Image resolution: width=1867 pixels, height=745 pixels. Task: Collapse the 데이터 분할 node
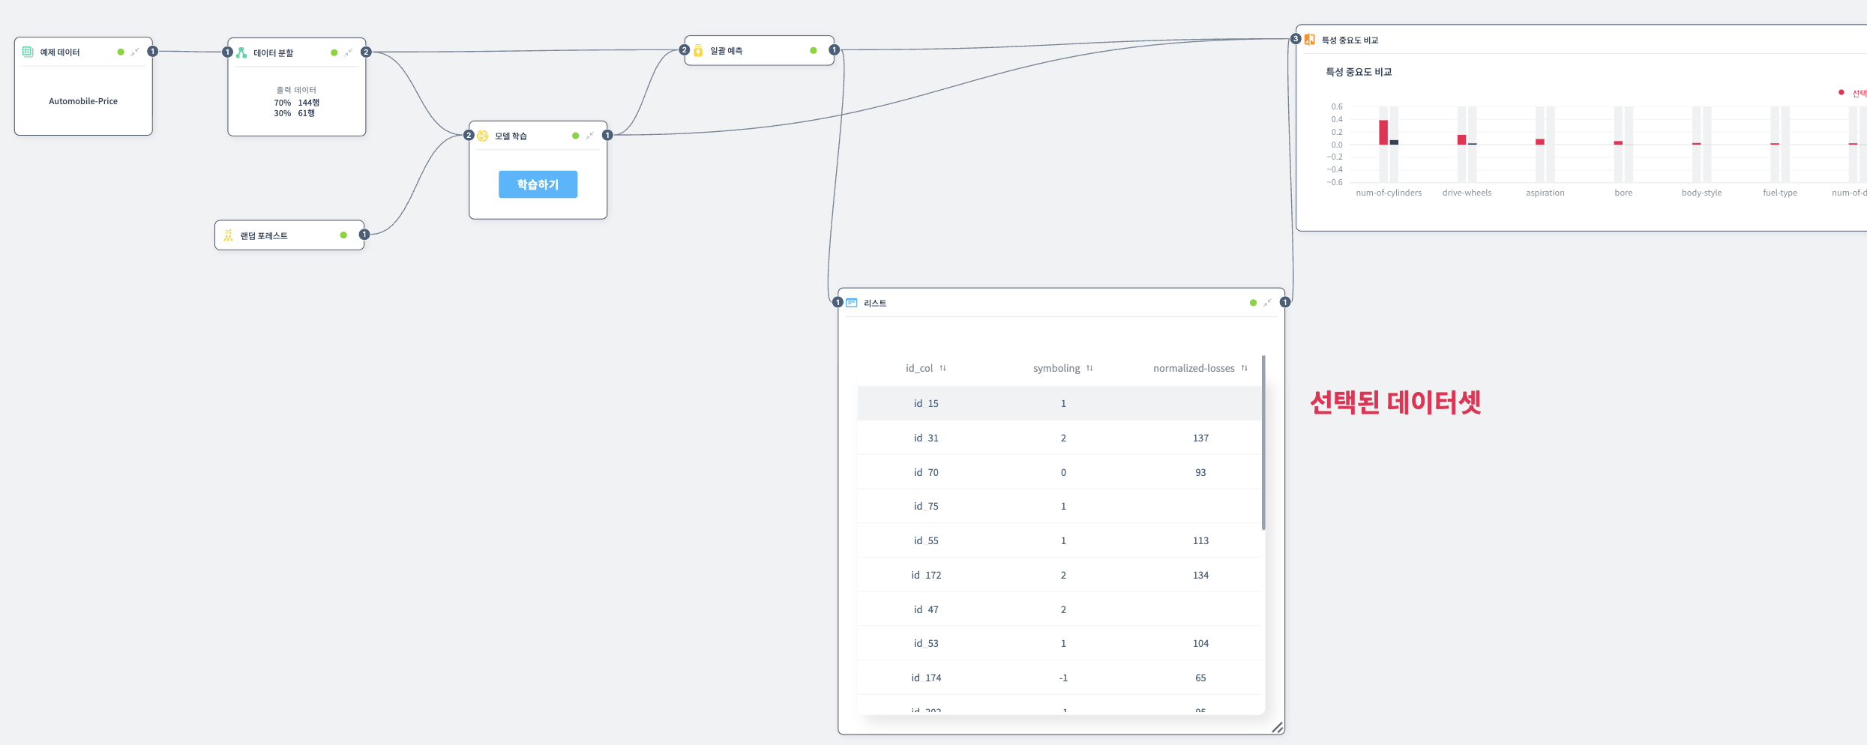pos(349,52)
